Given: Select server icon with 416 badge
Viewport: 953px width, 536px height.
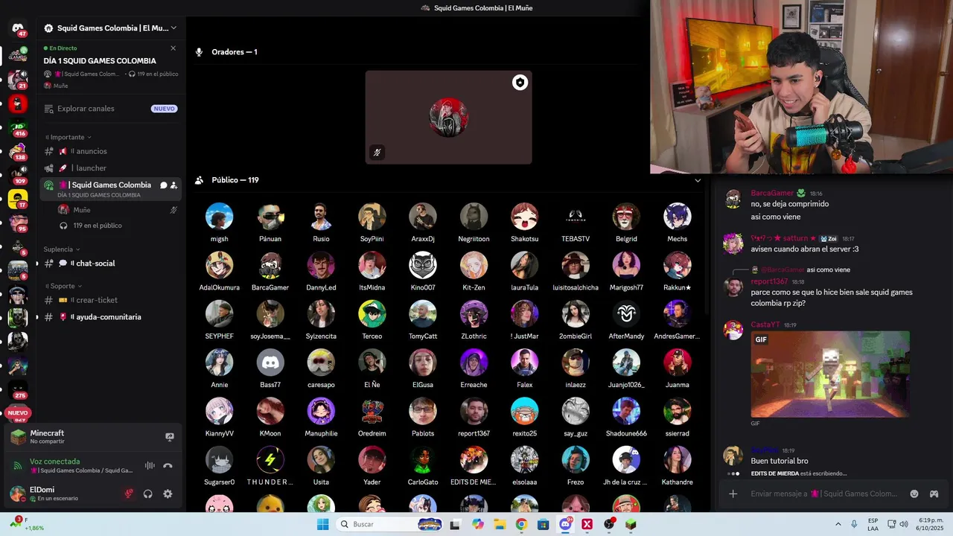Looking at the screenshot, I should click(18, 128).
